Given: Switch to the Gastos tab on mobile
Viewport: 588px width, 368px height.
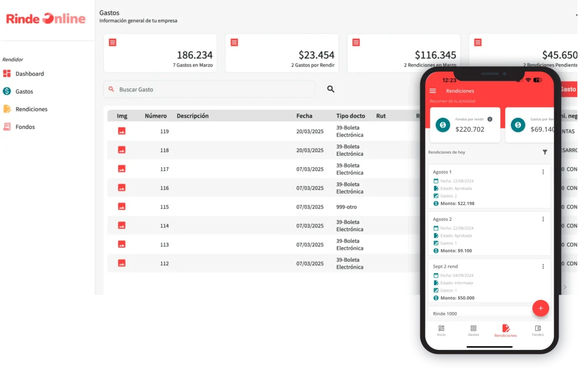Looking at the screenshot, I should (473, 331).
